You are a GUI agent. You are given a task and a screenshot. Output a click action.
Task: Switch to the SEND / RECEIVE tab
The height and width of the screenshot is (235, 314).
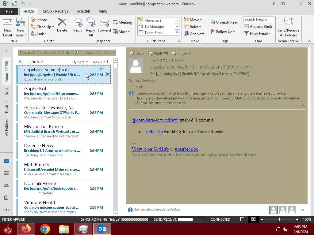(56, 12)
